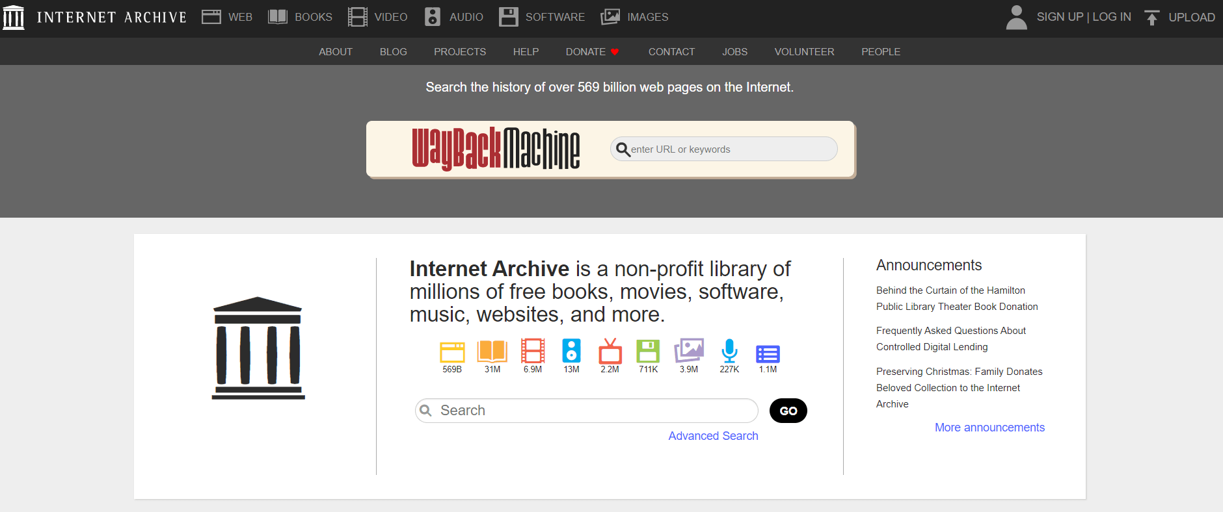Click the INTERNET ARCHIVE wordmark text
Viewport: 1223px width, 512px height.
coord(112,18)
